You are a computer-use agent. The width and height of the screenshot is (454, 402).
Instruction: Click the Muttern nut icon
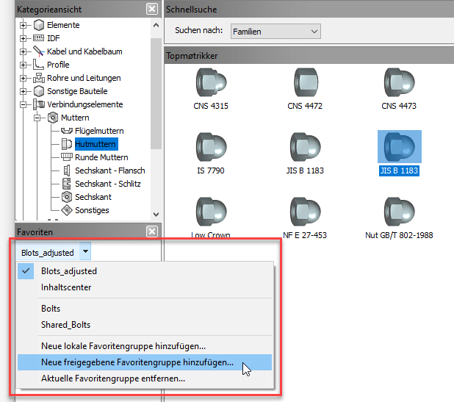tap(53, 118)
